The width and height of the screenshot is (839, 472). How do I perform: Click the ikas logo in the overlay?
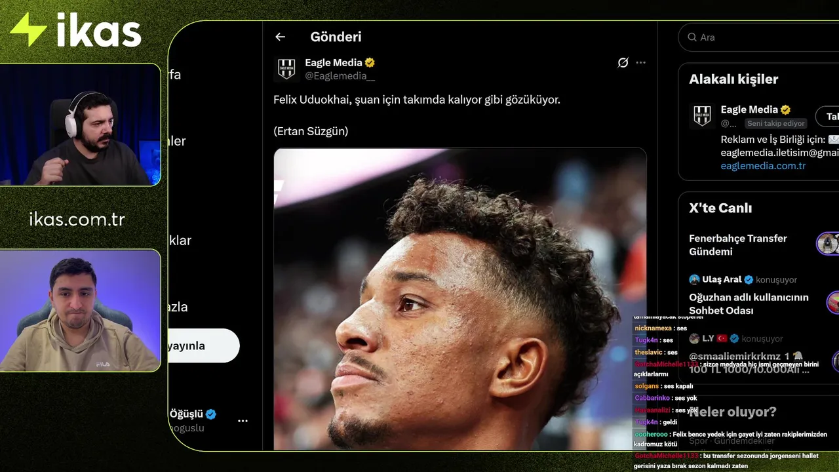pos(75,31)
